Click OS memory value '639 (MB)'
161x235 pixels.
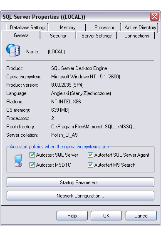coord(60,110)
